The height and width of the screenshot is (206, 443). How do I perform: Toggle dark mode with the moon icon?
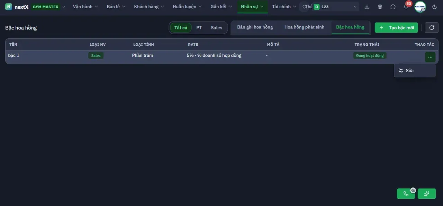[435, 7]
